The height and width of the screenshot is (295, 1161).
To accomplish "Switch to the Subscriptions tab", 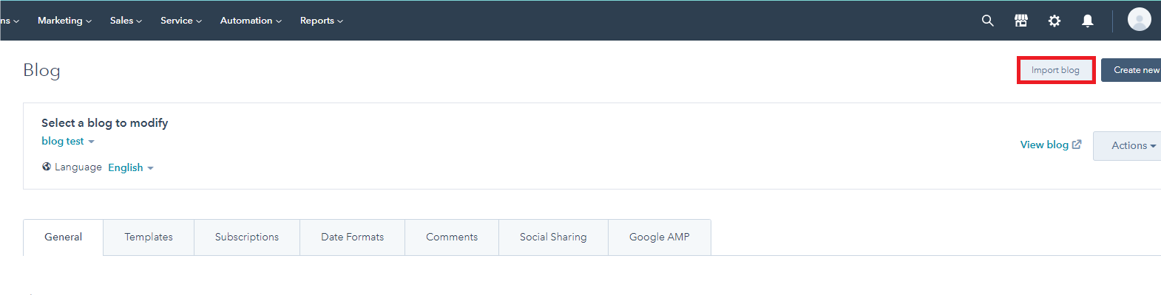I will (x=247, y=237).
